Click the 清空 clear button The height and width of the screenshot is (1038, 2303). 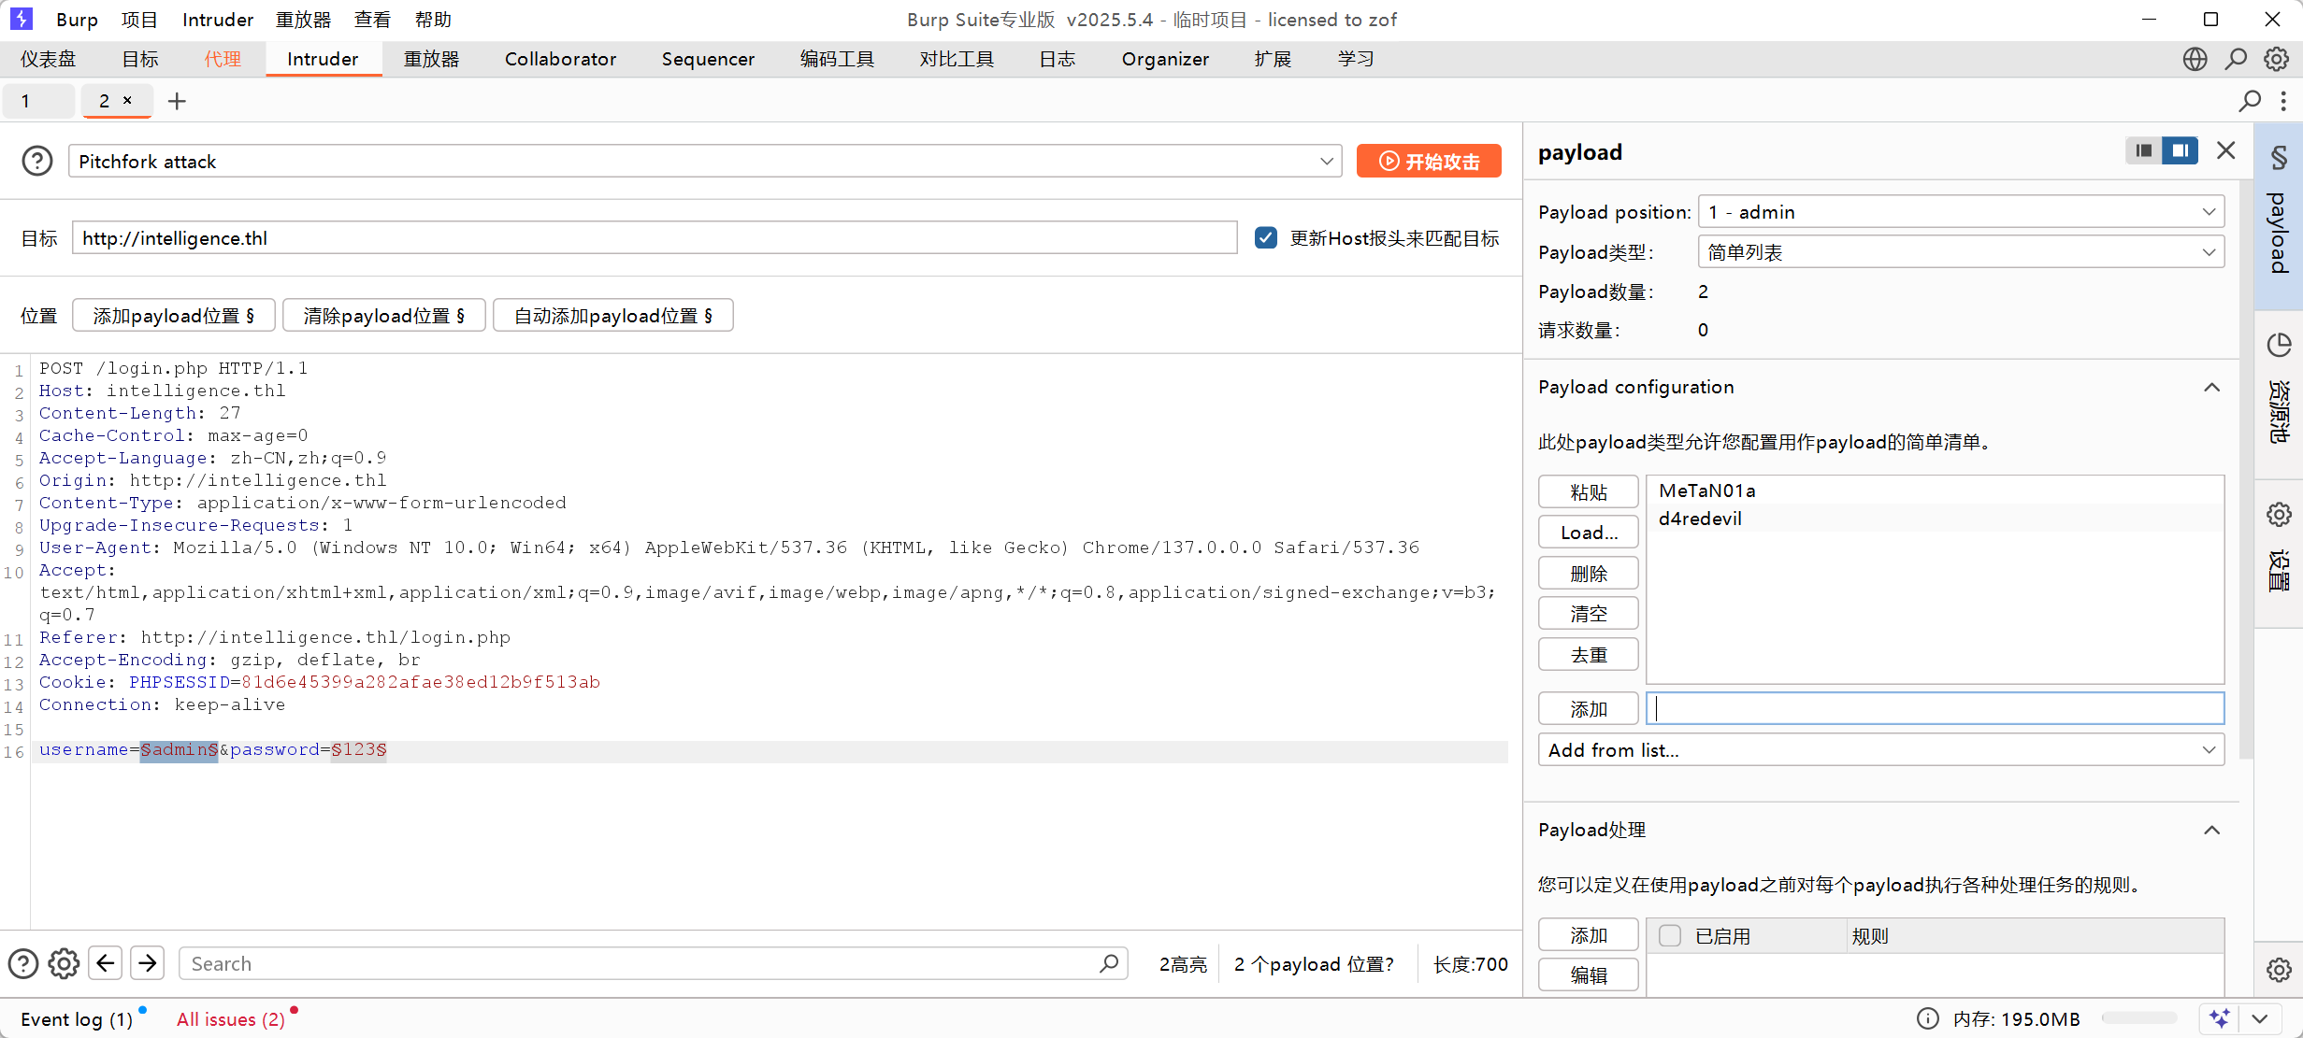(1588, 614)
